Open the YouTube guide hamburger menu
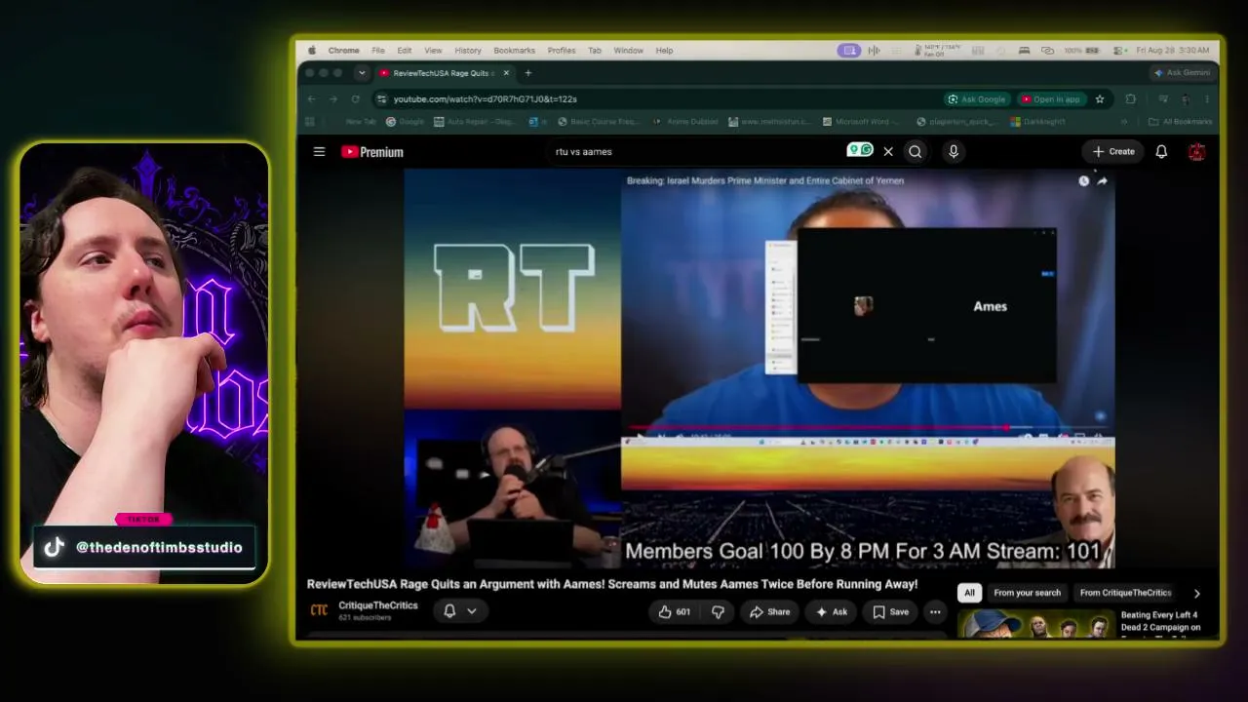1248x702 pixels. click(x=319, y=151)
